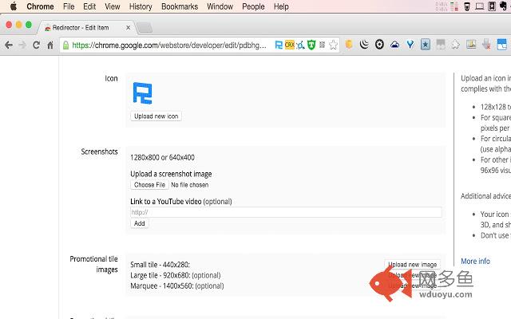Click the blue Redirector logo image
511x319 pixels.
pos(143,93)
